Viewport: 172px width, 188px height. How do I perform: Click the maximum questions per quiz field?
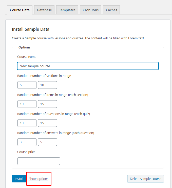click(x=47, y=123)
